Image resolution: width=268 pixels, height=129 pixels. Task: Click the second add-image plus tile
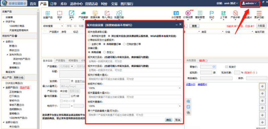point(262,93)
